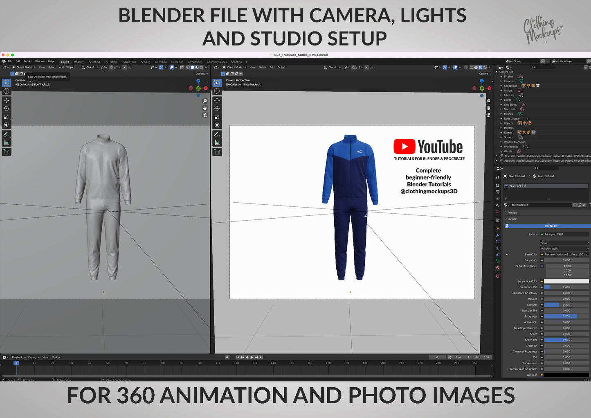
Task: Select the Annotate tool in right viewport
Action: [217, 134]
